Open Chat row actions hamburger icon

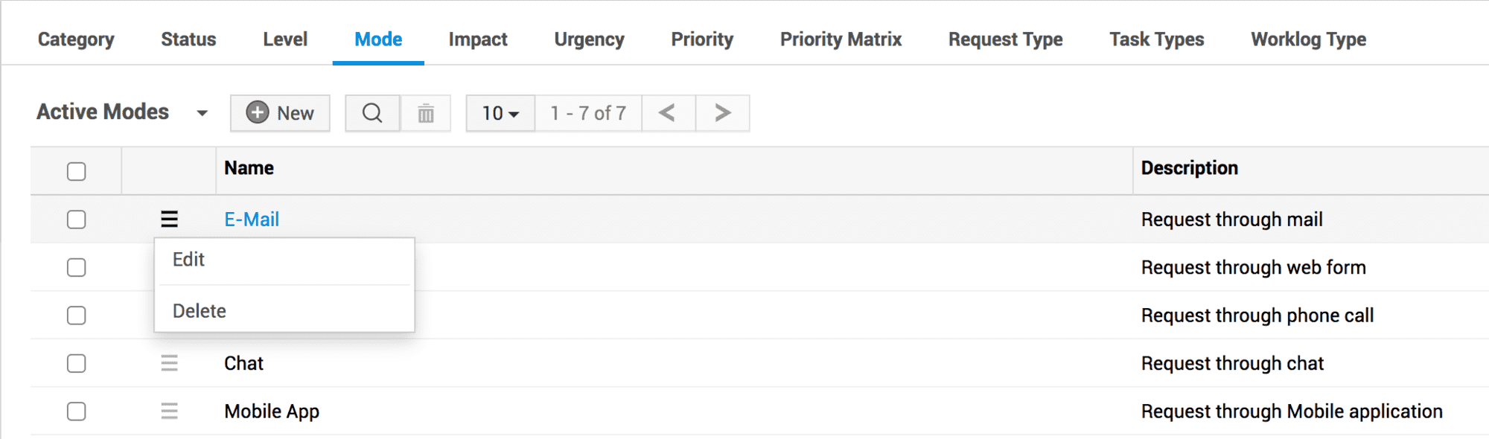[x=170, y=363]
